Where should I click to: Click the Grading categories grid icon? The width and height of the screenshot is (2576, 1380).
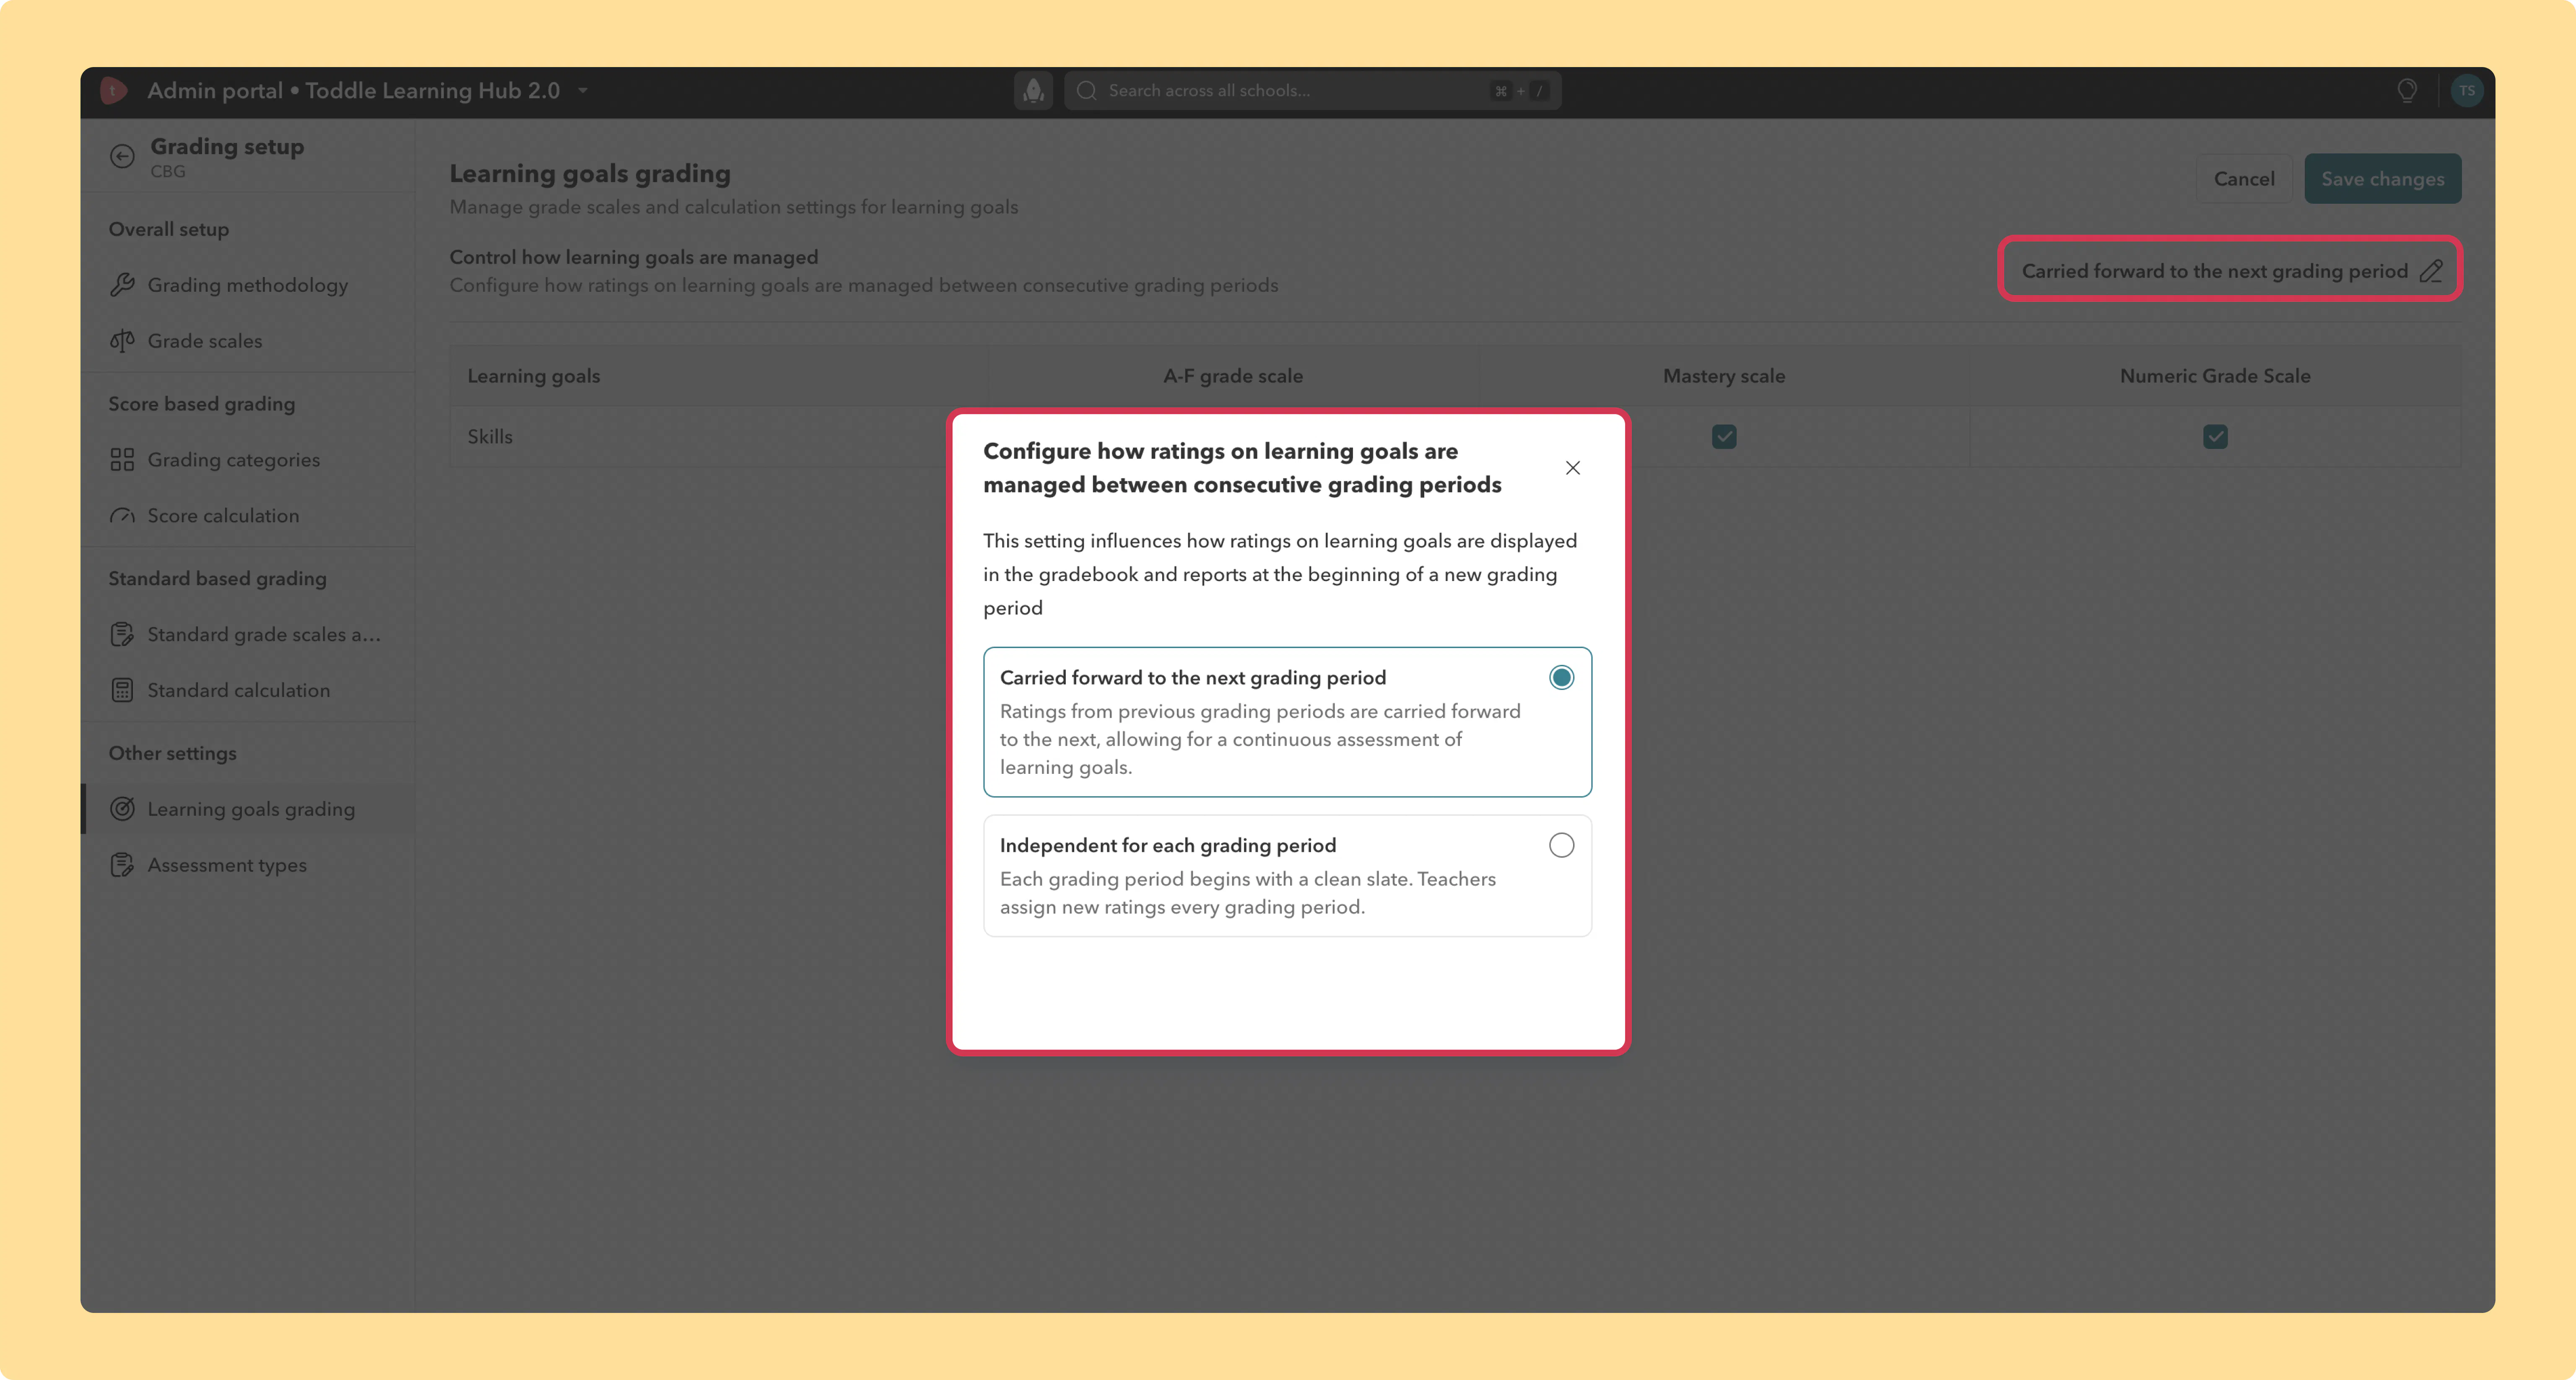(122, 460)
